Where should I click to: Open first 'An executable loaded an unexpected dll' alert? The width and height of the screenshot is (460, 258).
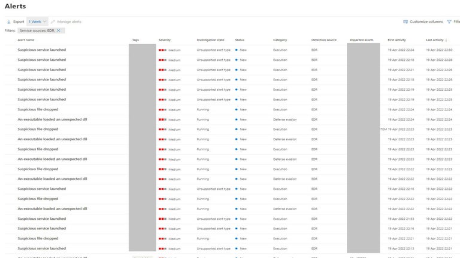coord(52,119)
